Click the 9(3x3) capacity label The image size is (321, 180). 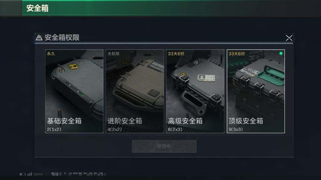pyautogui.click(x=236, y=129)
